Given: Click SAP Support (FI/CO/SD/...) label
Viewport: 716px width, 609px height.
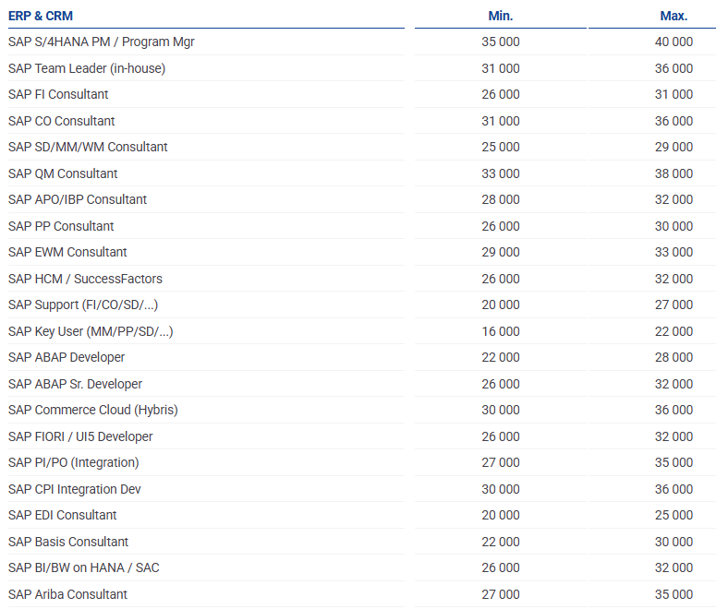Looking at the screenshot, I should point(83,304).
